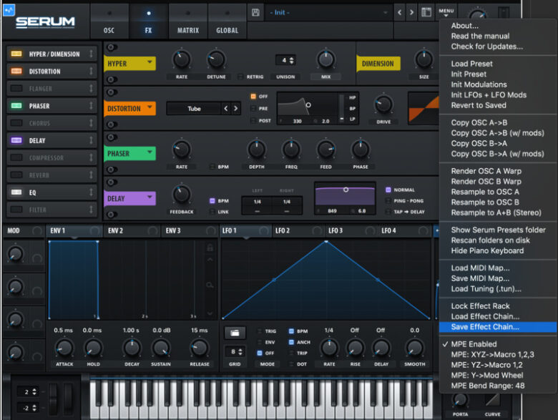This screenshot has width=558, height=420.
Task: Click the delay filter frequency handle
Action: (x=346, y=190)
